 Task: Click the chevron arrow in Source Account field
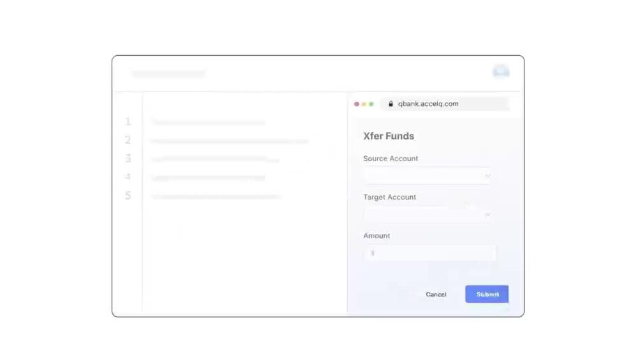click(487, 176)
